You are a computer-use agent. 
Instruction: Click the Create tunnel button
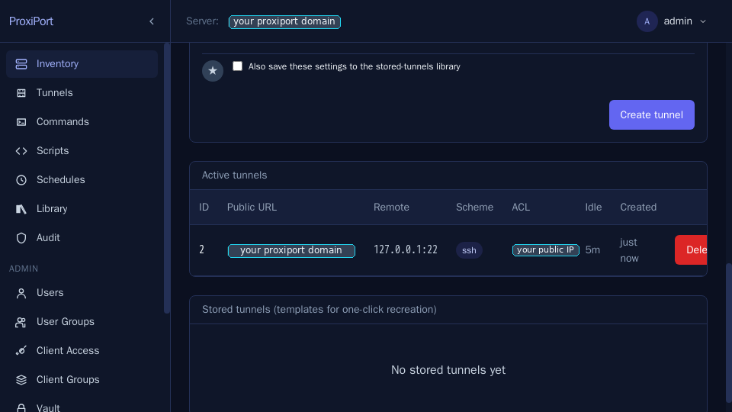[652, 115]
